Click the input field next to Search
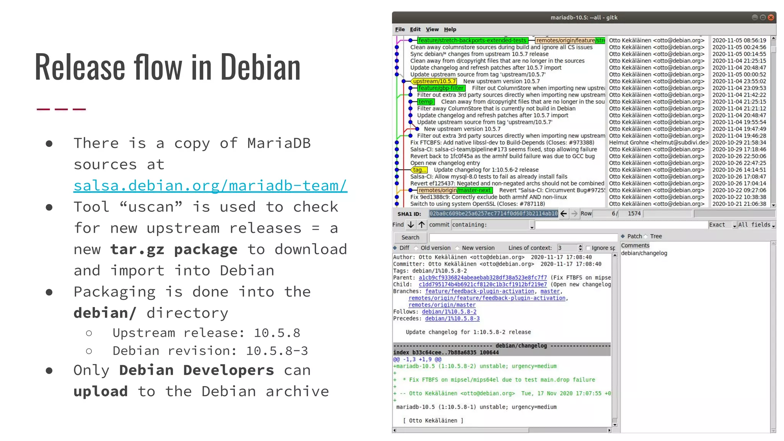Image resolution: width=784 pixels, height=441 pixels. pos(523,238)
